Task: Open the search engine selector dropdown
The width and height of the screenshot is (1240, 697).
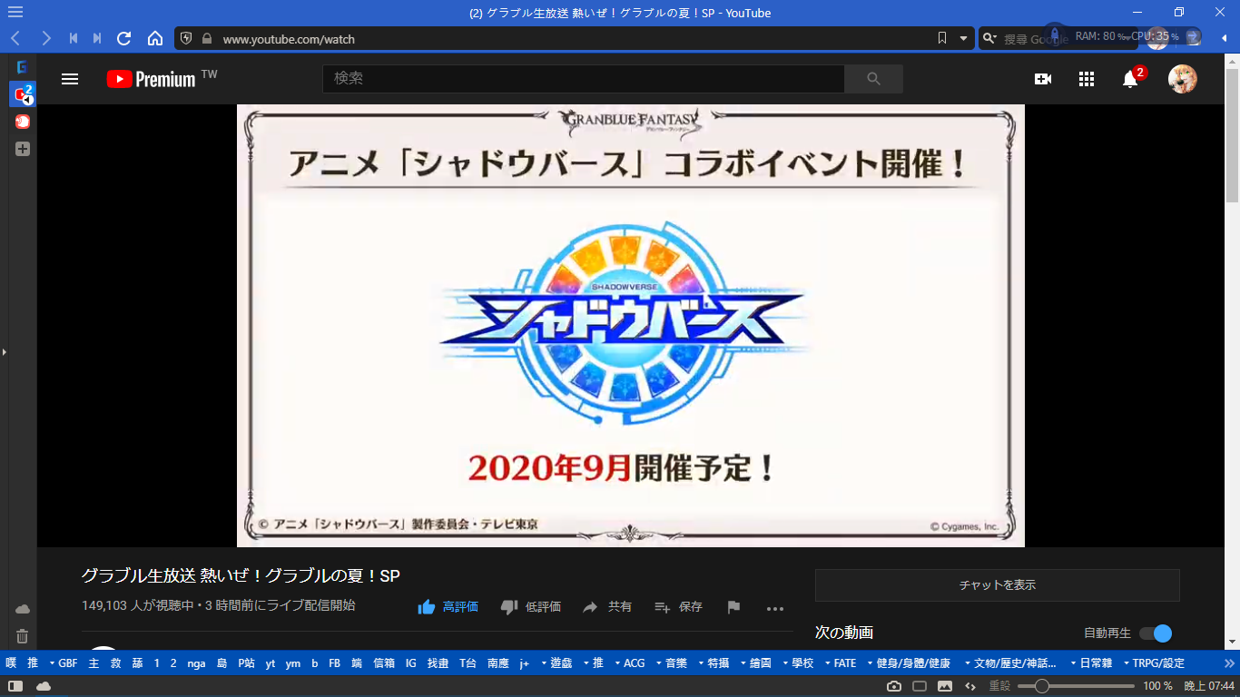Action: point(990,39)
